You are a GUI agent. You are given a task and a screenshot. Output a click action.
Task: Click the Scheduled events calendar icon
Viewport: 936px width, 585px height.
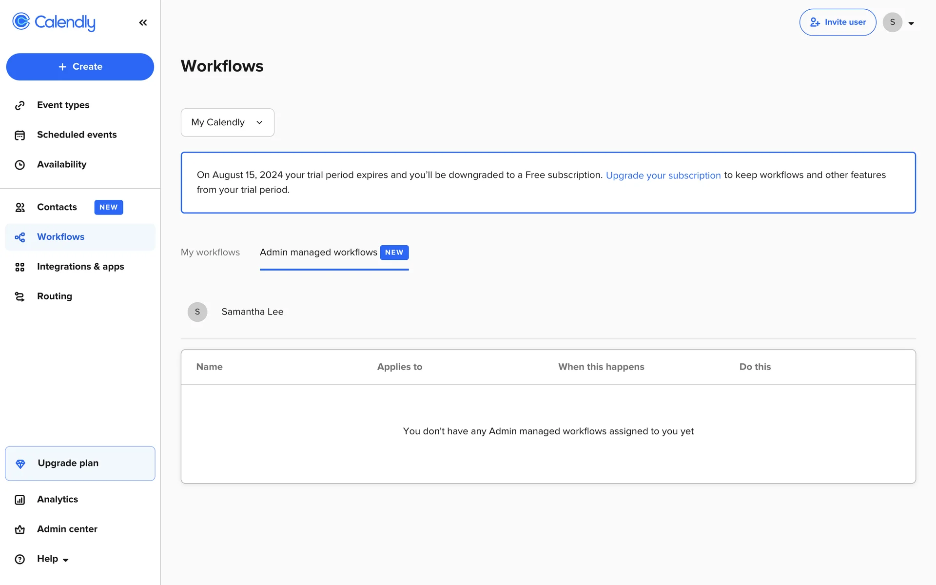(x=19, y=135)
